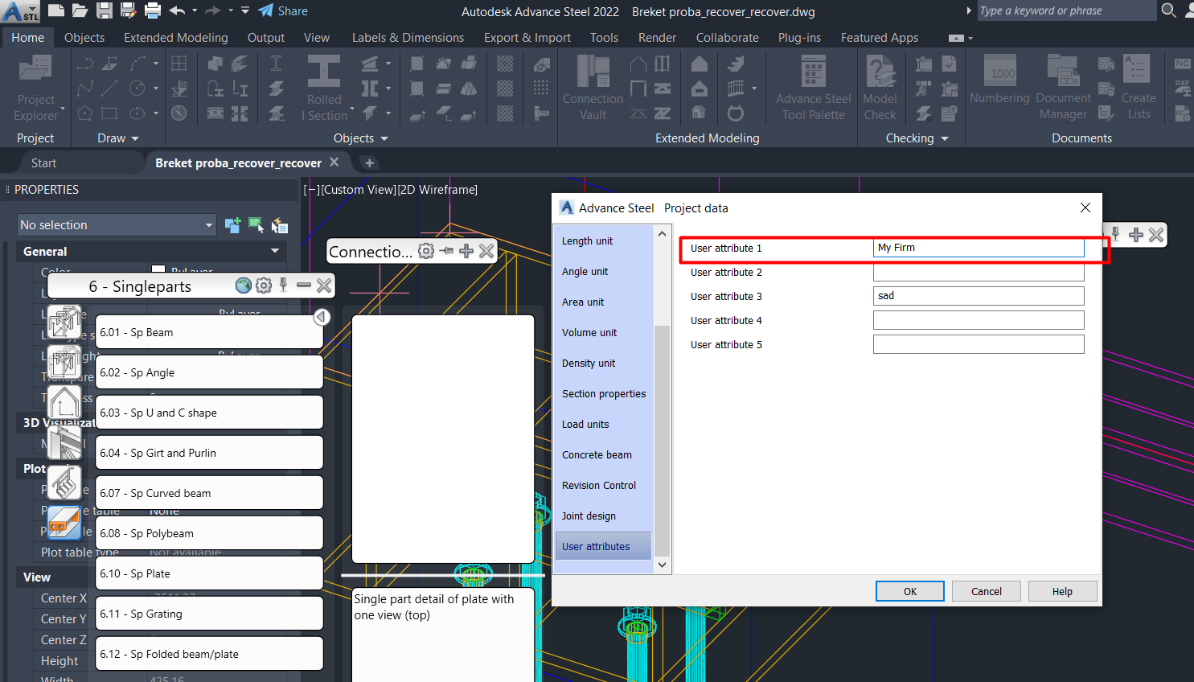Viewport: 1194px width, 682px height.
Task: Click the Save icon in quick access toolbar
Action: [105, 10]
